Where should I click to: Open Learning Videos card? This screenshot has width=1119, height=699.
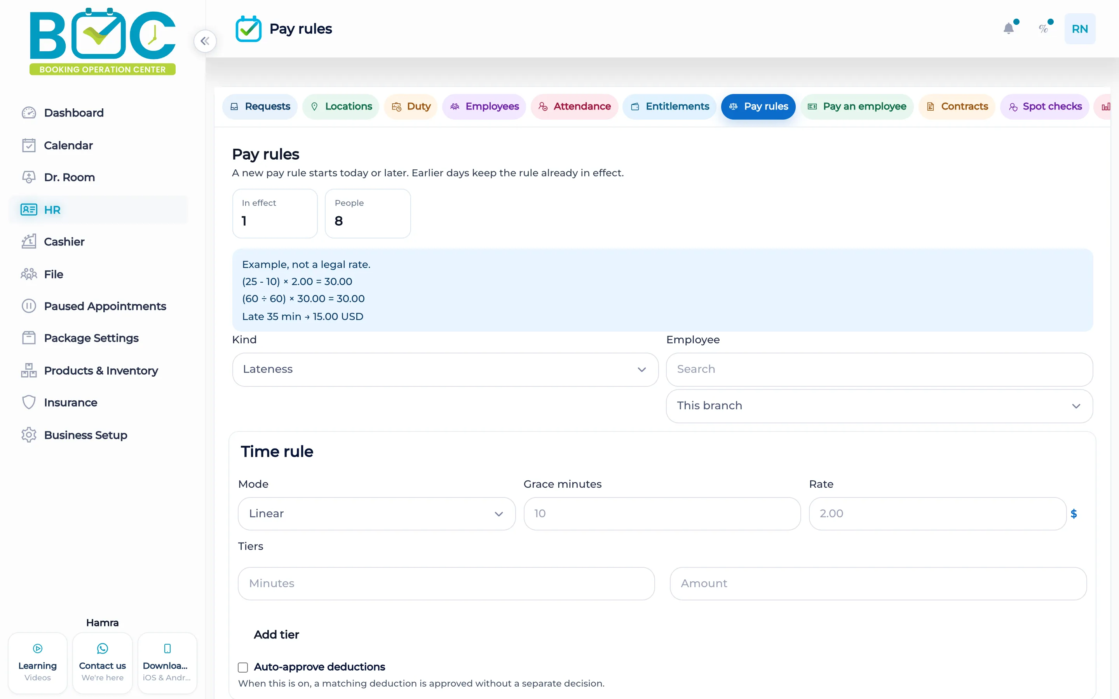pyautogui.click(x=37, y=663)
